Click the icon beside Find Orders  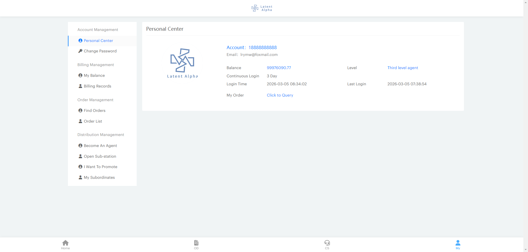(x=80, y=111)
